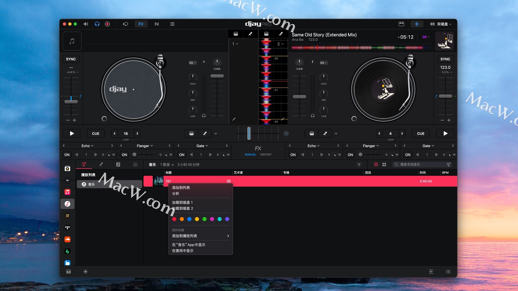The height and width of the screenshot is (291, 518).
Task: Open the right Flanger effect dropdown
Action: 371,146
